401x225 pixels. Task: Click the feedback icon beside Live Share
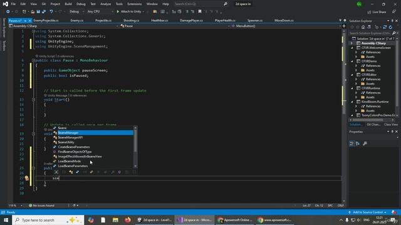coord(394,12)
